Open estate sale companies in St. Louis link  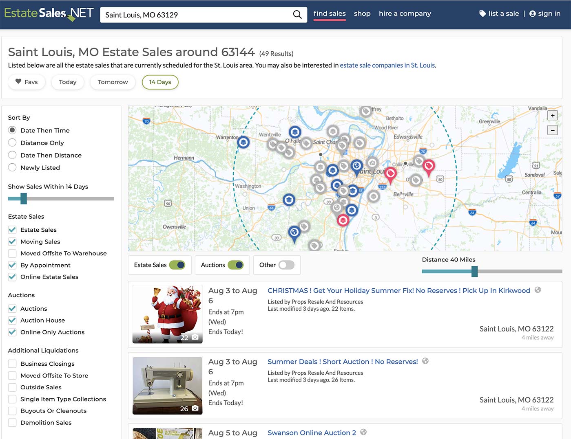pyautogui.click(x=387, y=65)
